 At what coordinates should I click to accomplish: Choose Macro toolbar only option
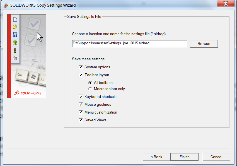pyautogui.click(x=90, y=89)
